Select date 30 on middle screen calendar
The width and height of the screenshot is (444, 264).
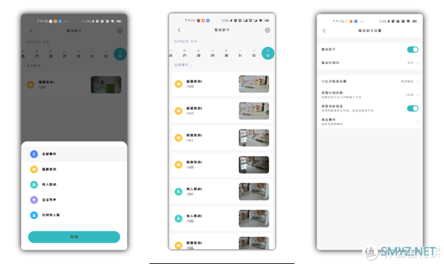227,53
